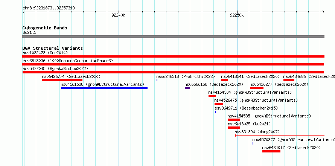
Task: Open nsv6434017 (Sedlazeck2020) label
Action: tap(291, 148)
